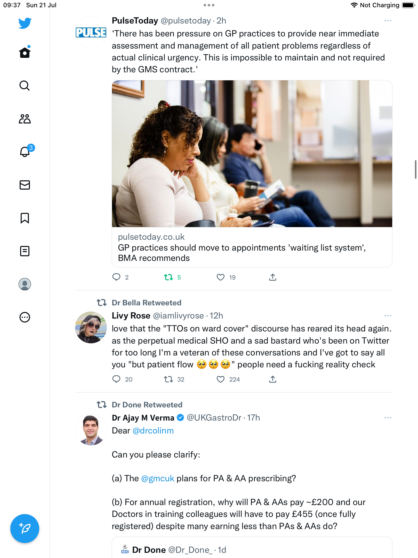418x558 pixels.
Task: Open the Search icon in sidebar
Action: pyautogui.click(x=25, y=86)
